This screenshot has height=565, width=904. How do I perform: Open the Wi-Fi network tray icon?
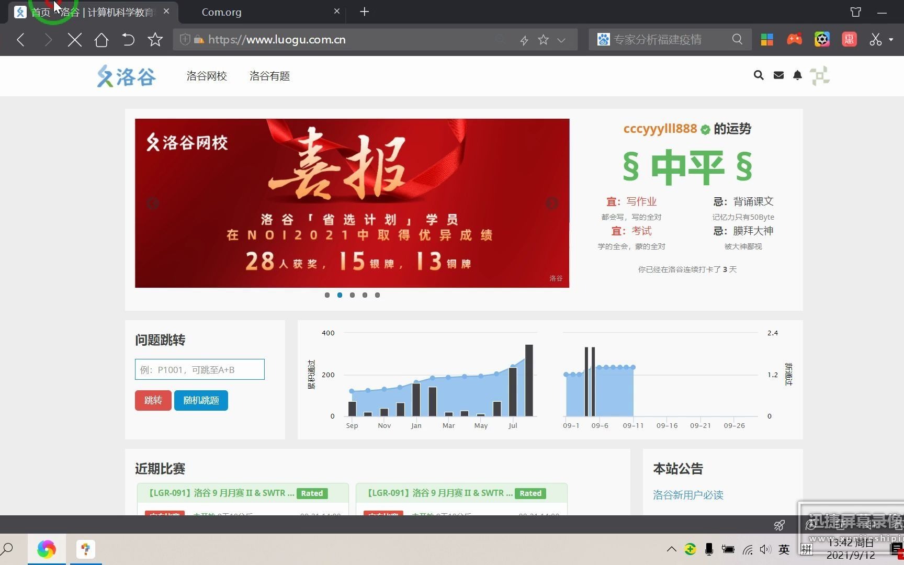pyautogui.click(x=748, y=550)
